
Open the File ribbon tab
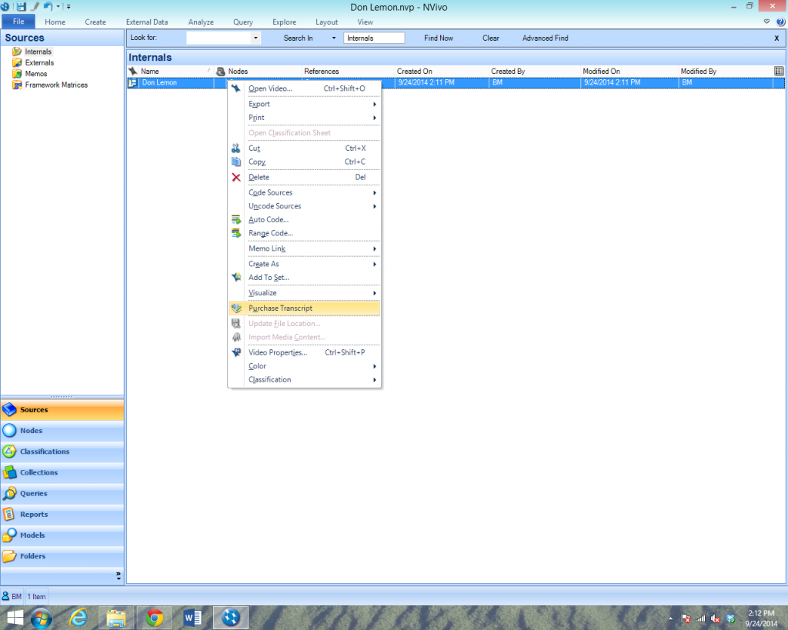18,22
